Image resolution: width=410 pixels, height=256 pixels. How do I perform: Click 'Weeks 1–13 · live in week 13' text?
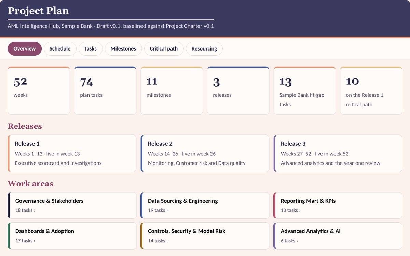coord(47,154)
